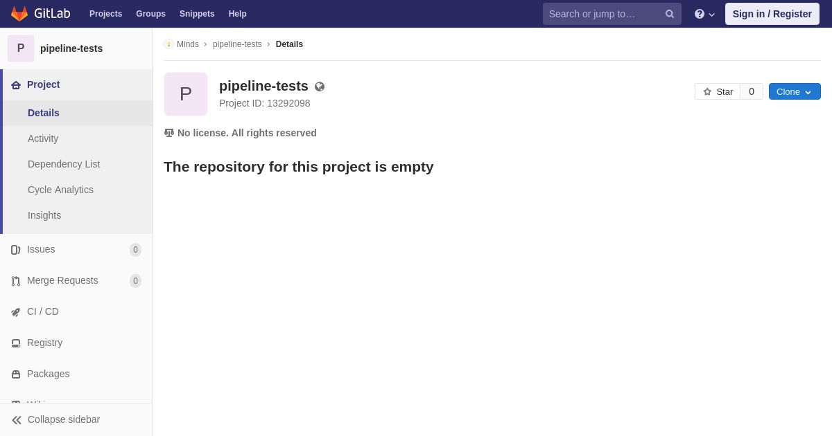The image size is (832, 436).
Task: Focus the Search or jump to field
Action: [612, 14]
